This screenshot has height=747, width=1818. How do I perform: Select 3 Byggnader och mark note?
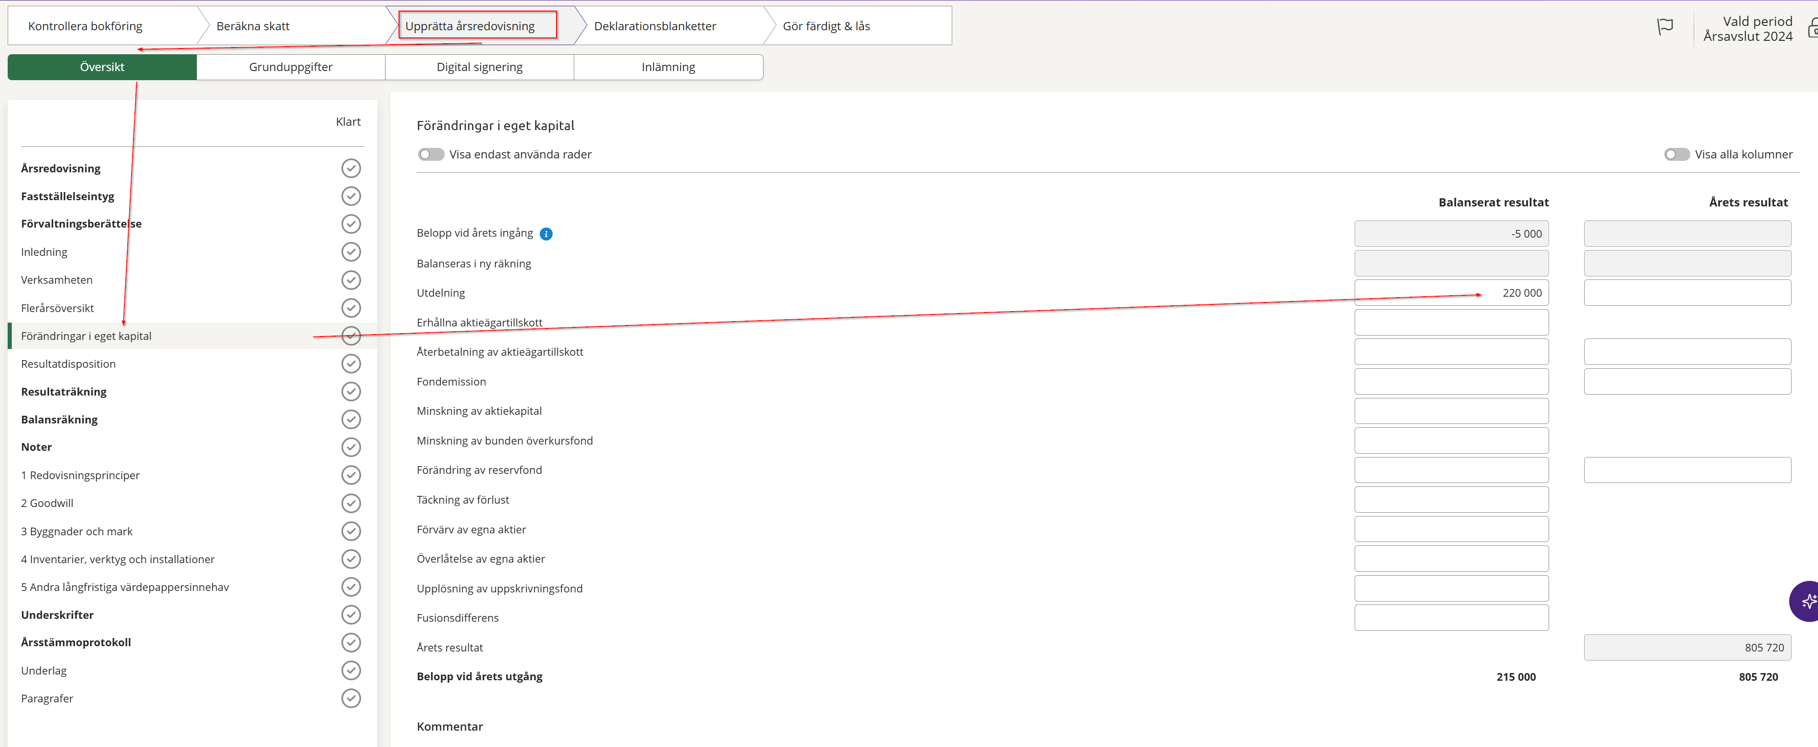(77, 531)
